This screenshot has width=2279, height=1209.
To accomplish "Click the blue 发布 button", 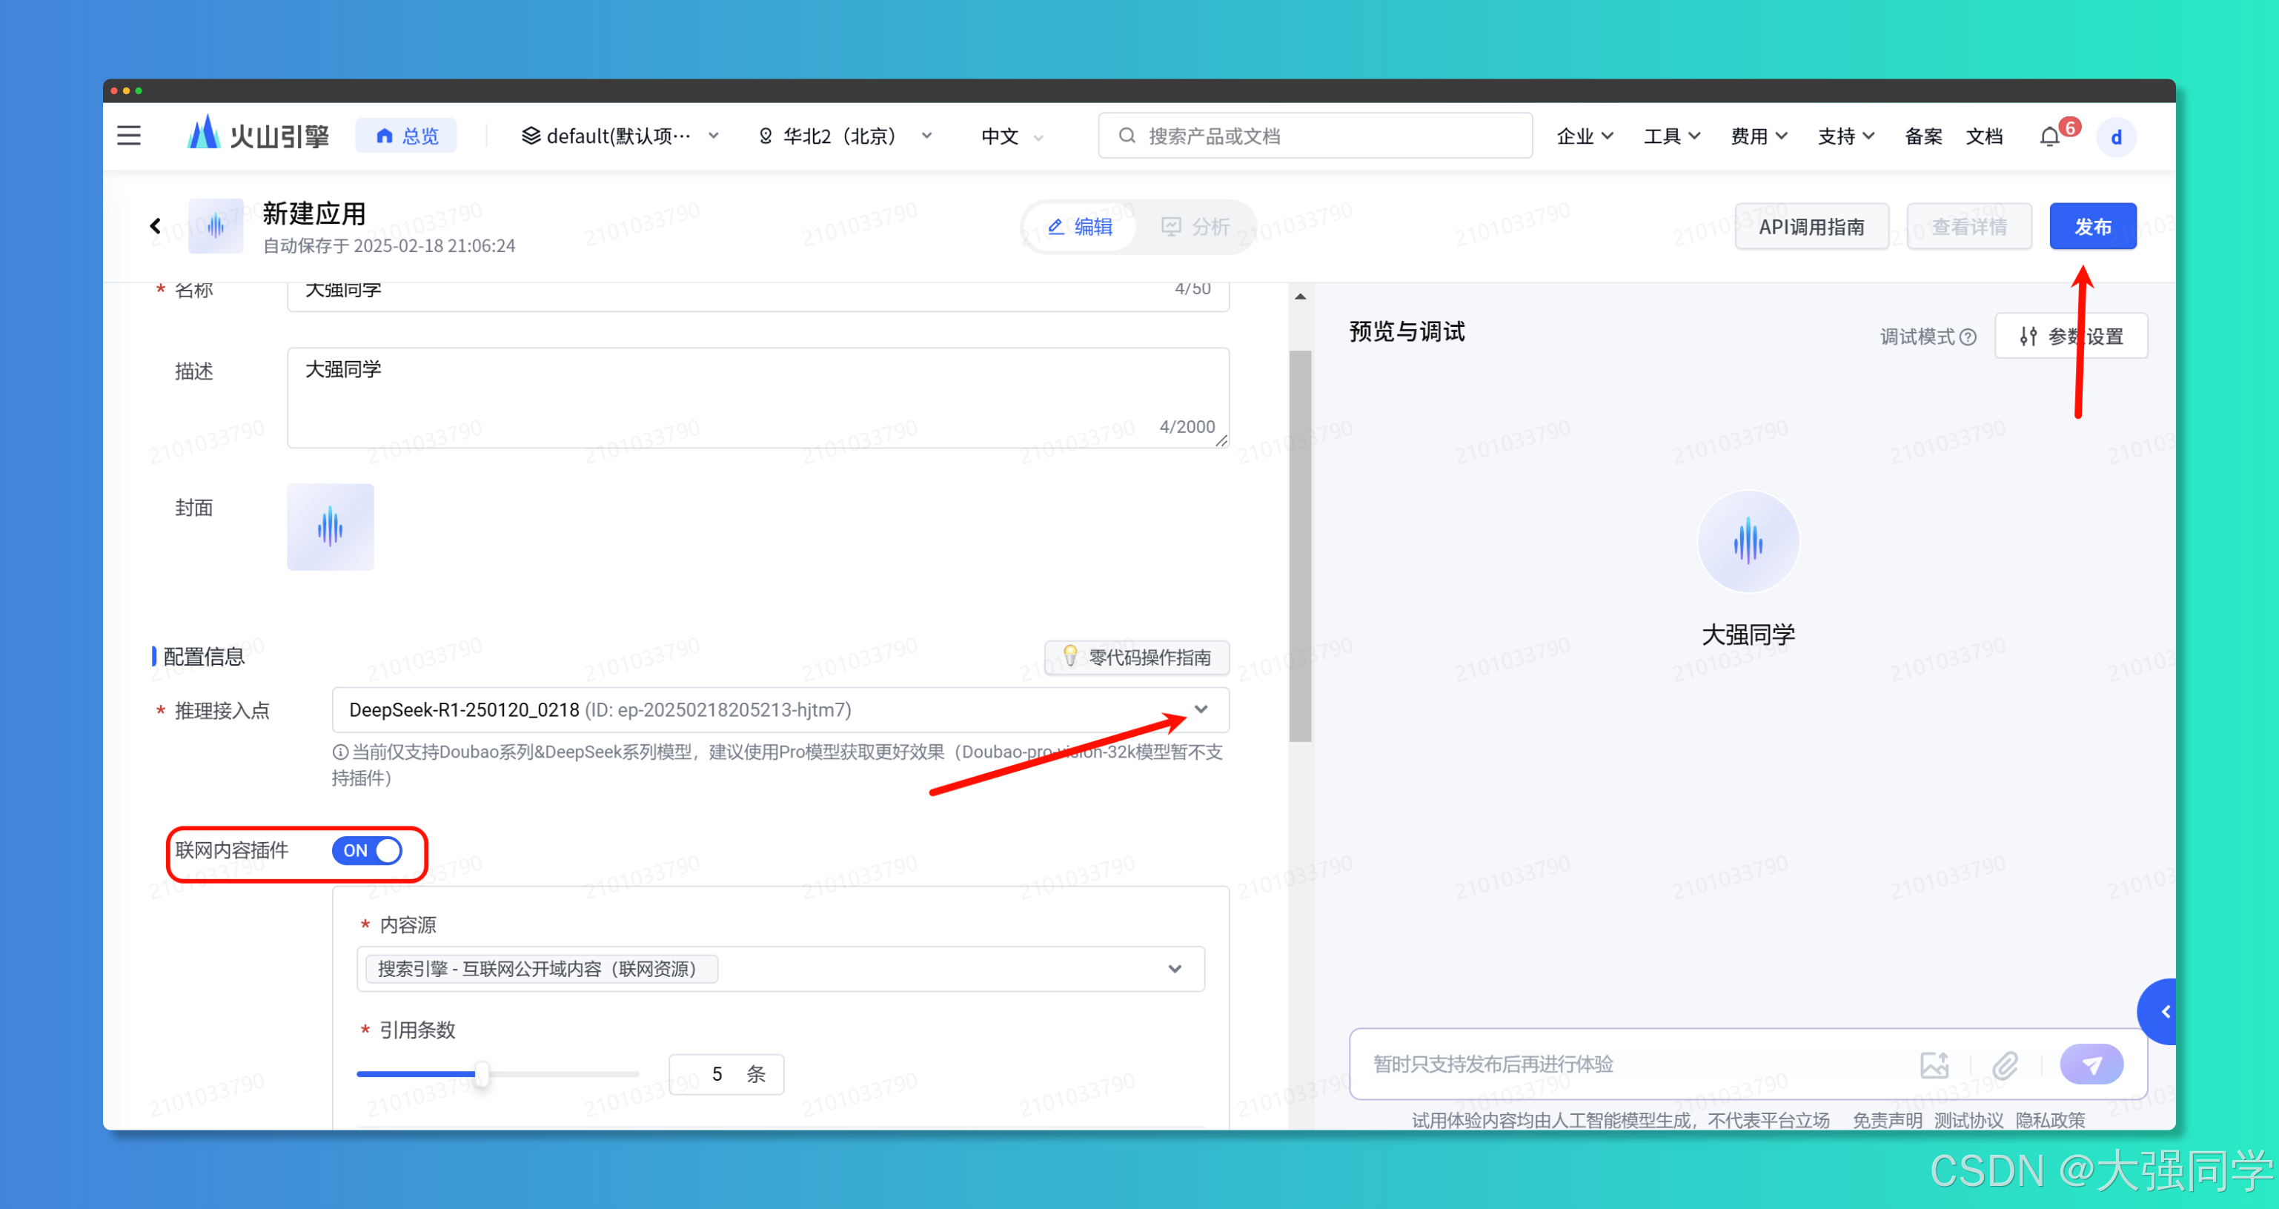I will (2091, 227).
